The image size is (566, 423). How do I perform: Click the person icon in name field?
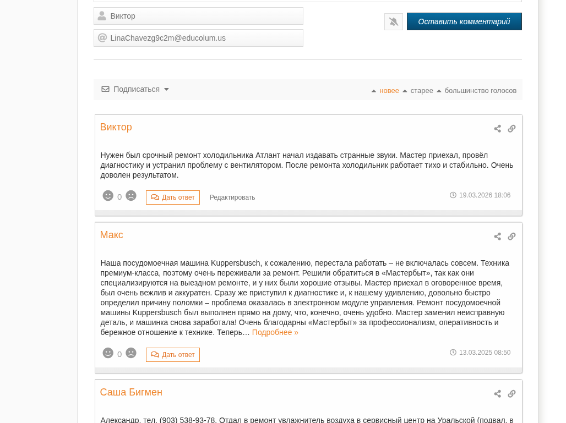pos(102,16)
